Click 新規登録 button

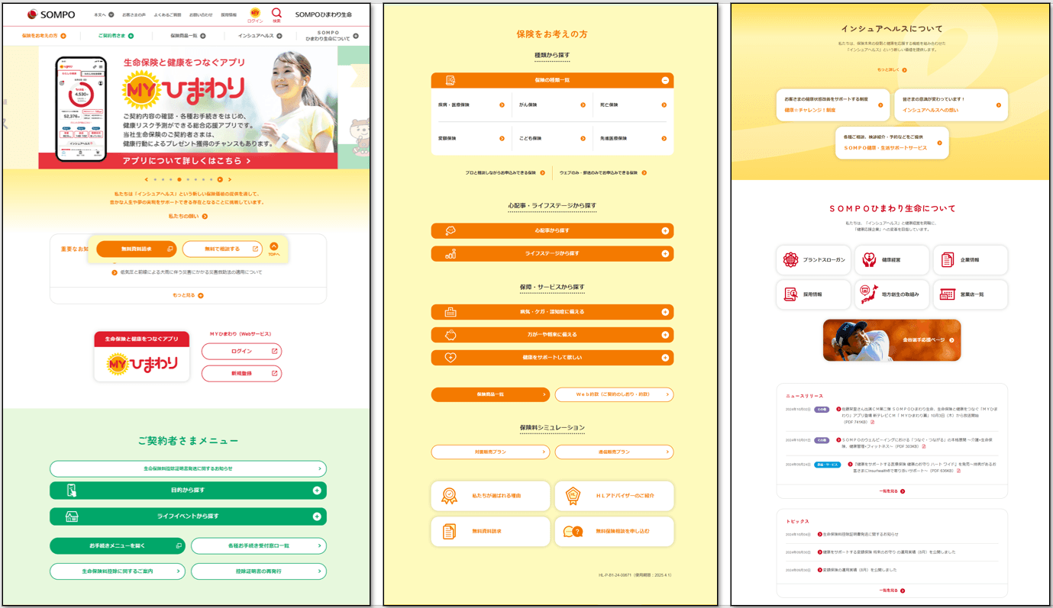(x=241, y=373)
